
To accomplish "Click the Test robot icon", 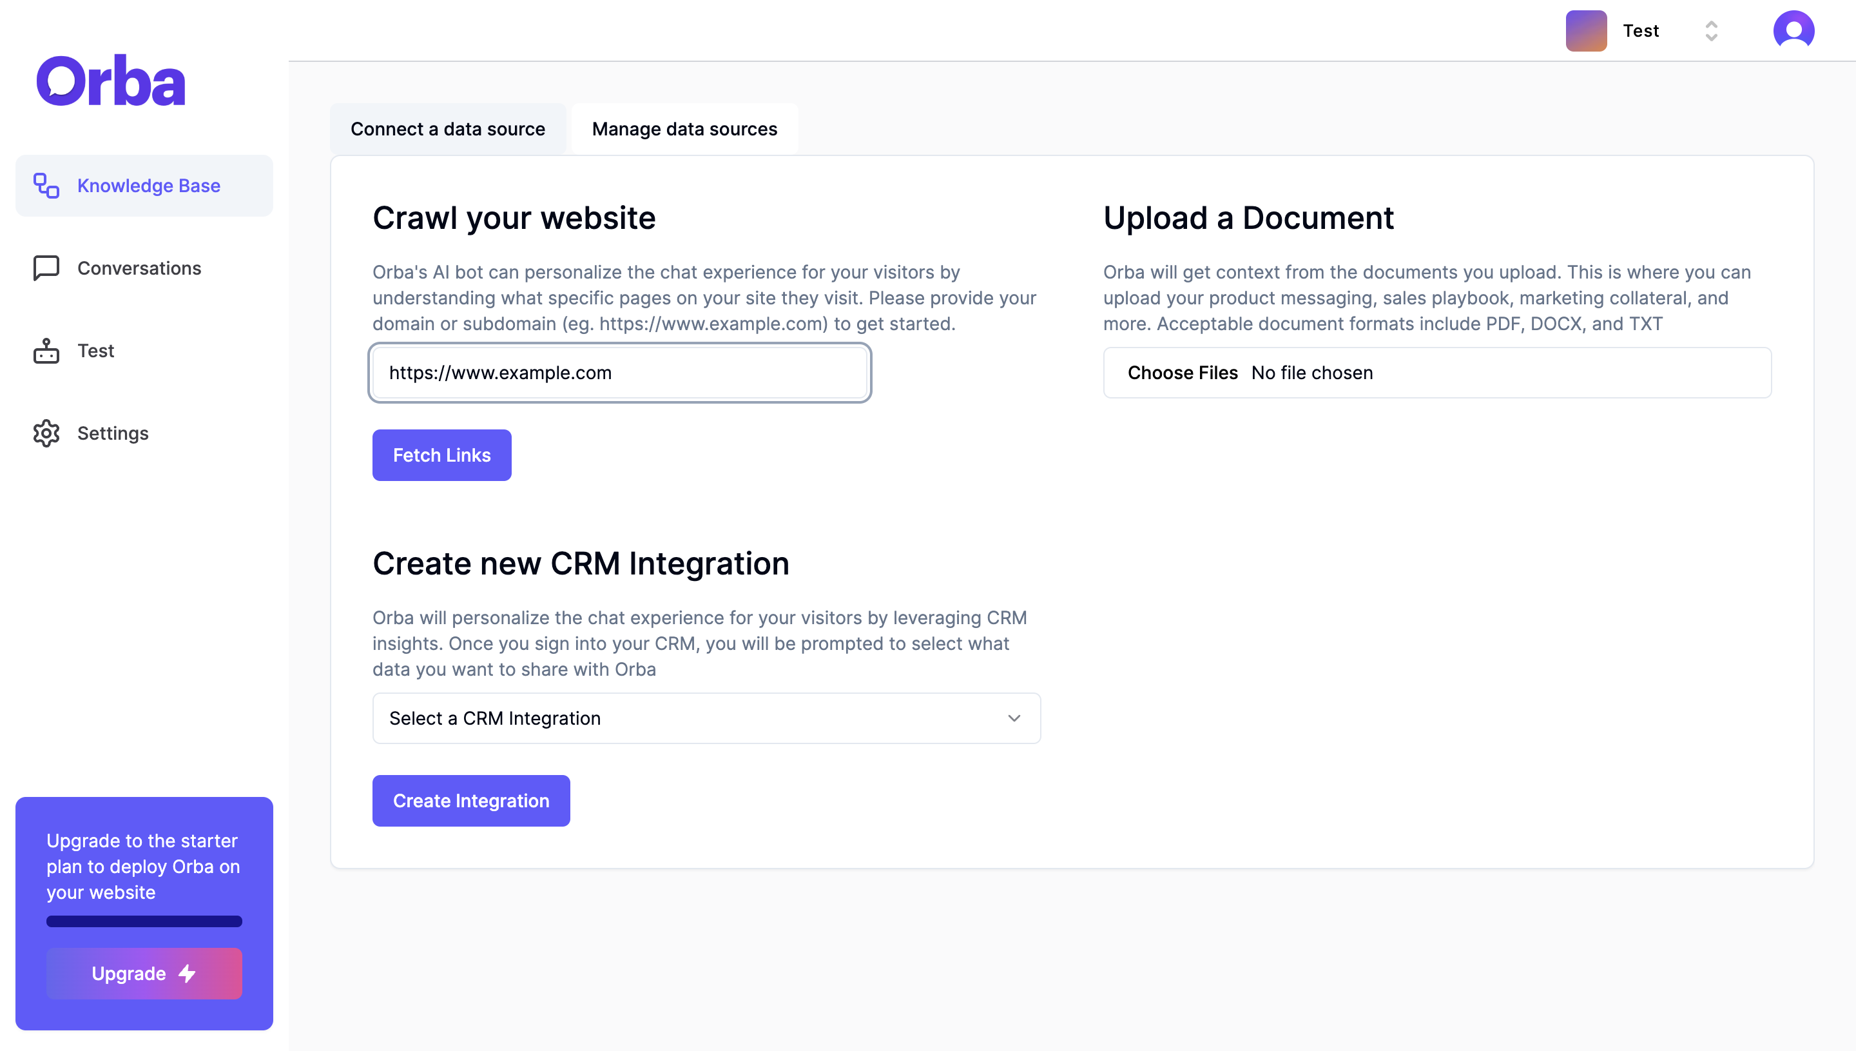I will 46,351.
